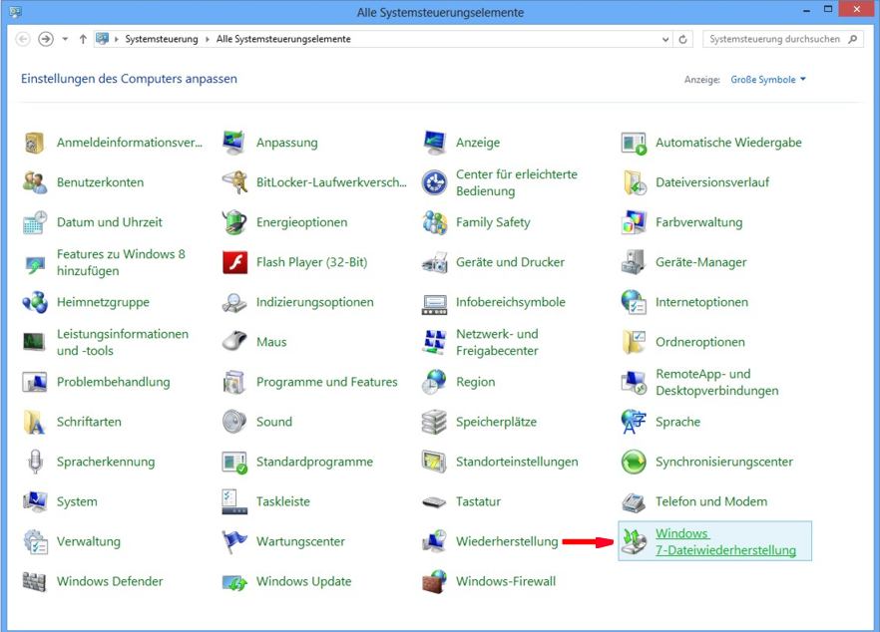Screen dimensions: 880x632
Task: Go back with the back arrow button
Action: pos(23,39)
